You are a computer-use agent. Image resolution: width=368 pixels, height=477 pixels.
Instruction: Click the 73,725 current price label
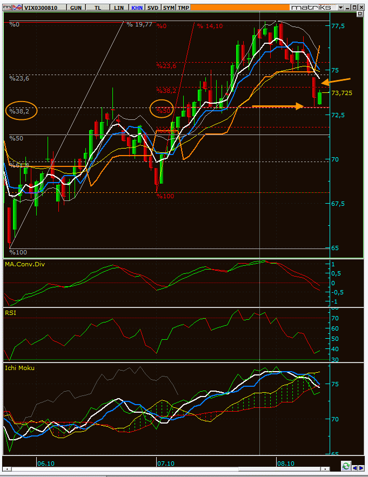coord(342,93)
